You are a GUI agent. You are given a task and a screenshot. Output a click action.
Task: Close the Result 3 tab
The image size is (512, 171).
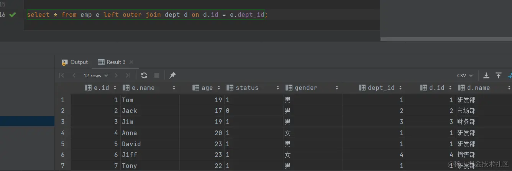pos(131,62)
